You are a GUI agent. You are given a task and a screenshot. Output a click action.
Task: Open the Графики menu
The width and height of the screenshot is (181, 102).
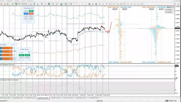pyautogui.click(x=9, y=1)
